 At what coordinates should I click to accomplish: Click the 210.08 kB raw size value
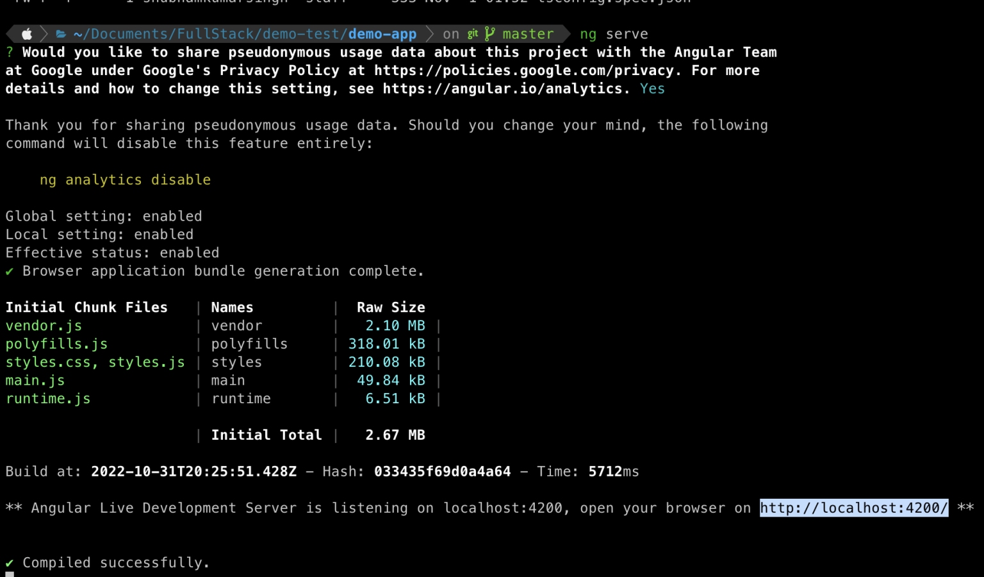point(387,363)
